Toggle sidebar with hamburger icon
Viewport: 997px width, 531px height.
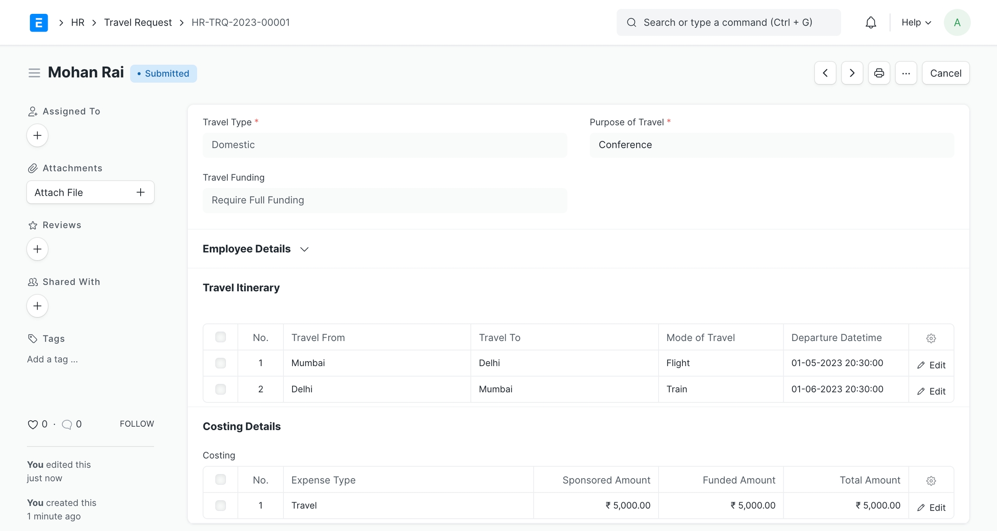(x=34, y=73)
